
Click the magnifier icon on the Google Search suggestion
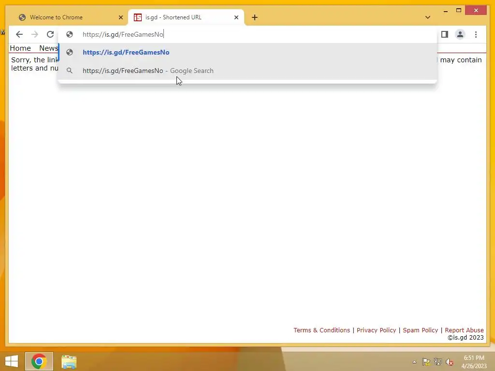point(70,71)
